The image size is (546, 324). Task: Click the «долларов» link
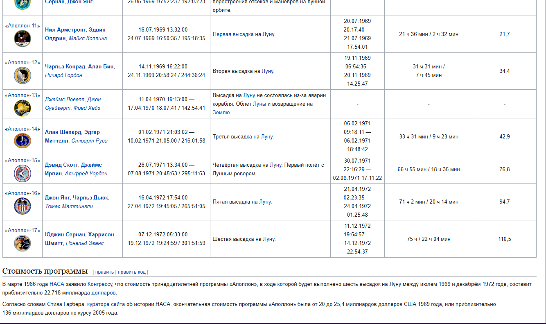coord(104,293)
